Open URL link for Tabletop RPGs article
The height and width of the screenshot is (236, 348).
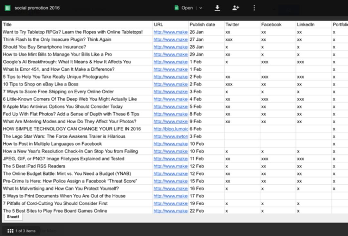click(x=171, y=32)
